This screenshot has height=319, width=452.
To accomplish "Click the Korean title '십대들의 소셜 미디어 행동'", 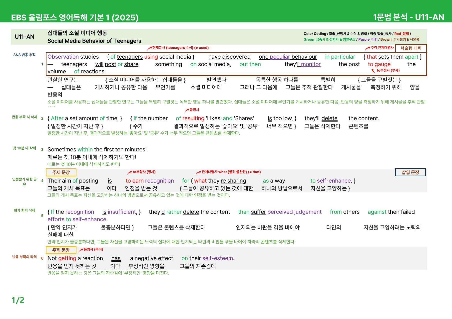I will pos(77,33).
